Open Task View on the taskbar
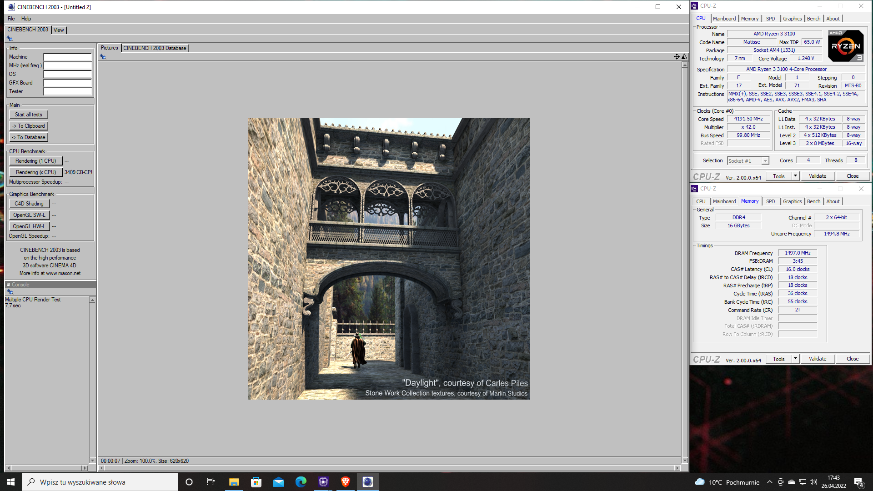This screenshot has width=873, height=491. pyautogui.click(x=211, y=482)
